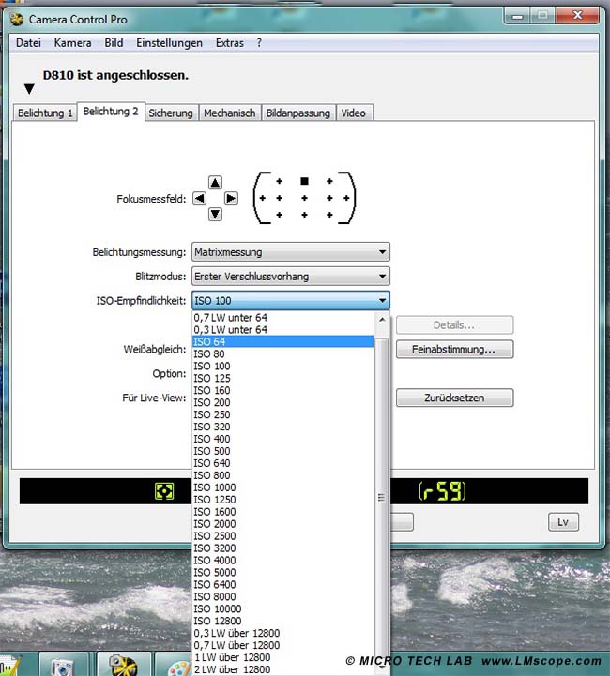
Task: Select ISO 640 in list
Action: pyautogui.click(x=283, y=463)
